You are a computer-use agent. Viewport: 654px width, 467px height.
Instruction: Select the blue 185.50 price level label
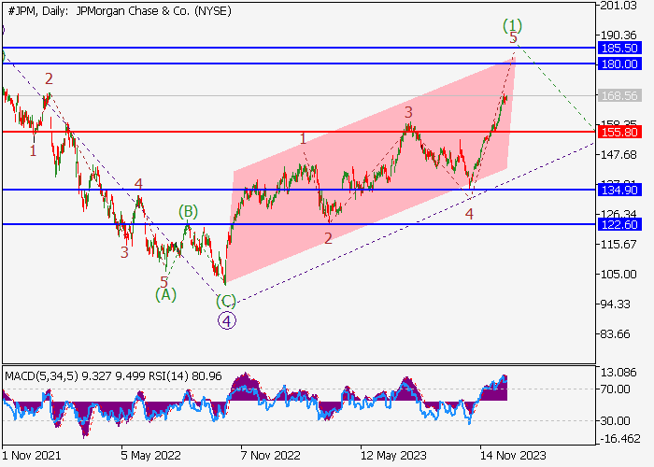[619, 48]
